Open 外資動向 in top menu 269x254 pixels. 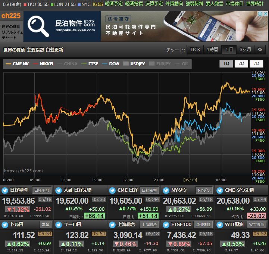174,4
